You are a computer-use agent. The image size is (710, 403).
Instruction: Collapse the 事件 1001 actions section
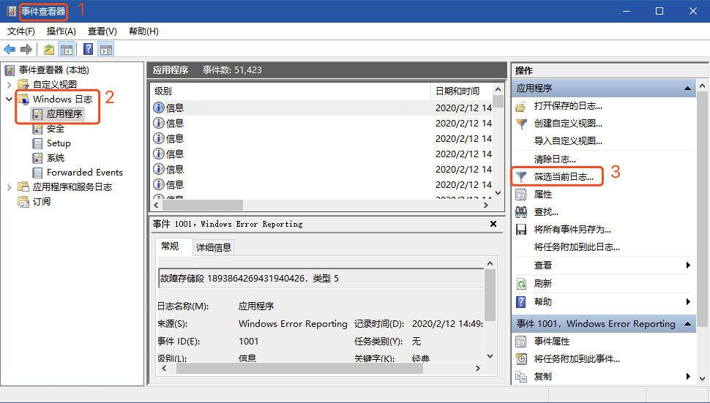click(687, 324)
